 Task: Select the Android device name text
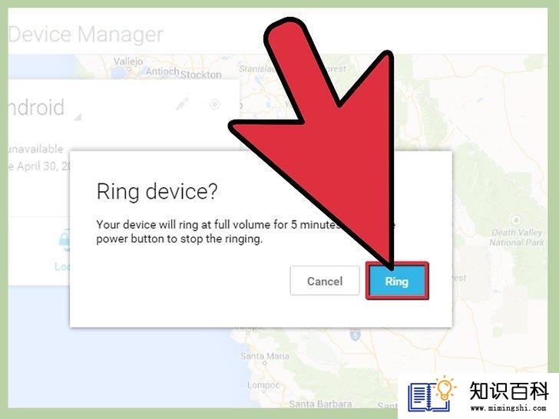click(x=36, y=107)
